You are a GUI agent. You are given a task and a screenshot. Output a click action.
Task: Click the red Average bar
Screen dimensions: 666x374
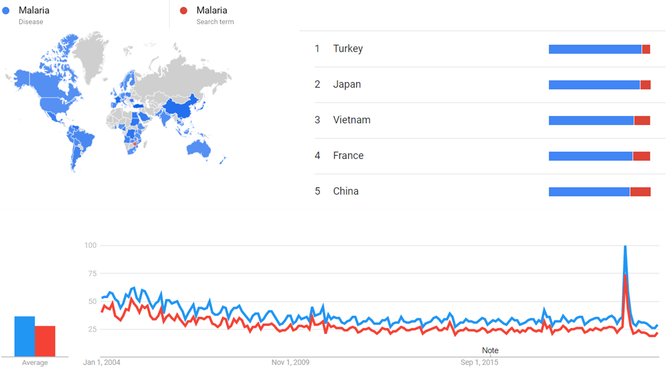45,341
